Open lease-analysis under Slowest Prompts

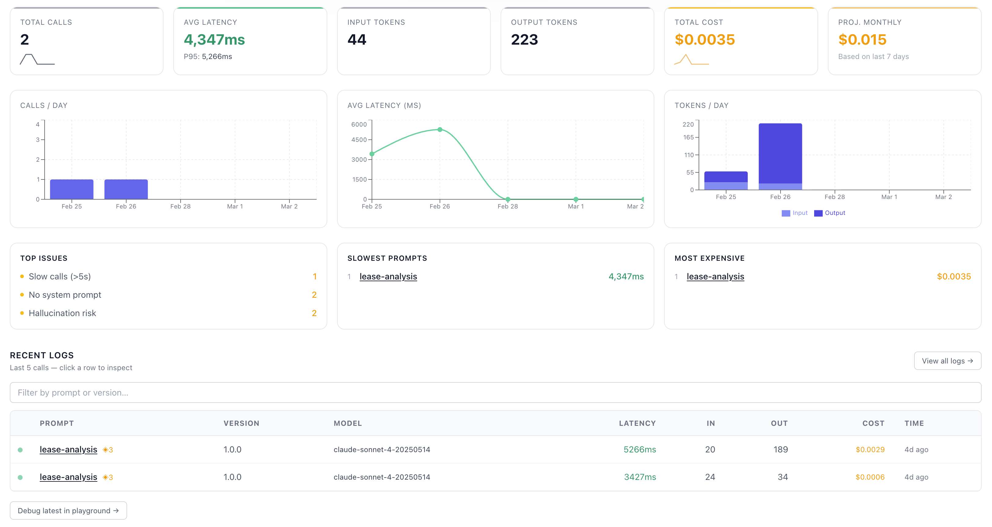[388, 276]
